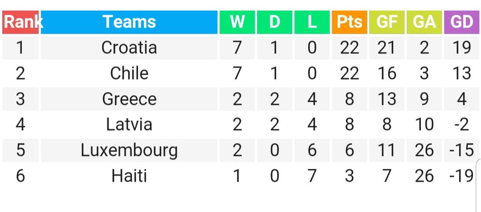481x212 pixels.
Task: Select the Greece team name
Action: (129, 99)
